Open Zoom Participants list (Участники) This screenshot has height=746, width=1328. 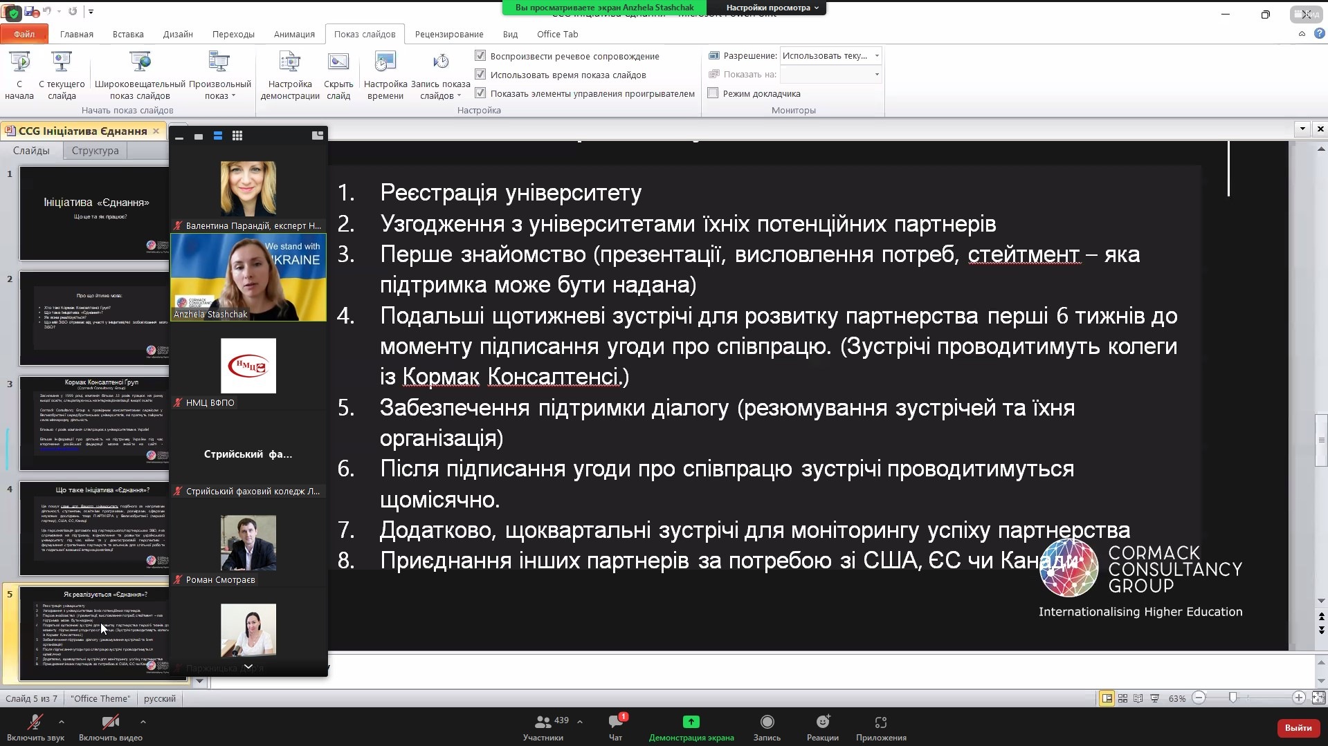[x=544, y=727]
